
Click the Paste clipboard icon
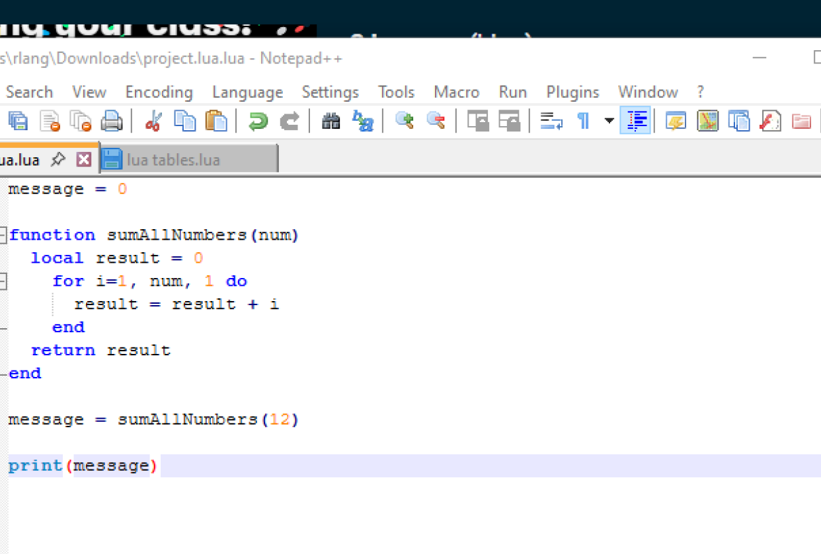(x=215, y=121)
